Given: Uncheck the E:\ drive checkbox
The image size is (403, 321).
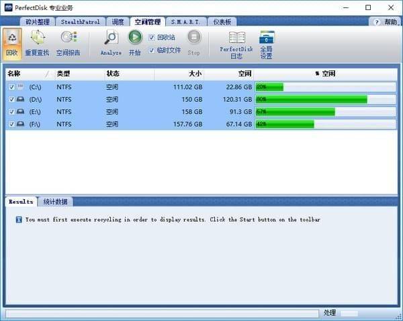Looking at the screenshot, I should coord(11,111).
